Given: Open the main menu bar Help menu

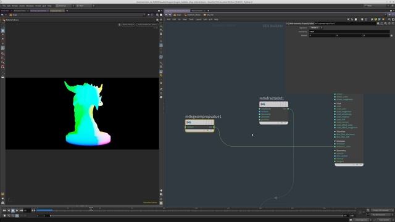Looking at the screenshot, I should [49, 6].
